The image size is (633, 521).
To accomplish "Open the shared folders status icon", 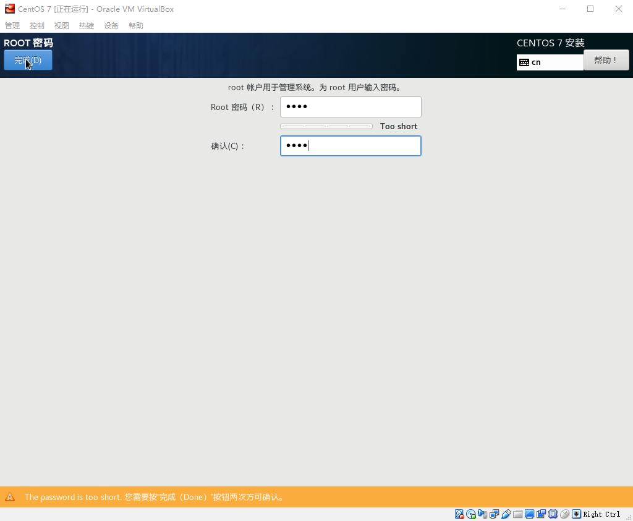I will point(517,514).
